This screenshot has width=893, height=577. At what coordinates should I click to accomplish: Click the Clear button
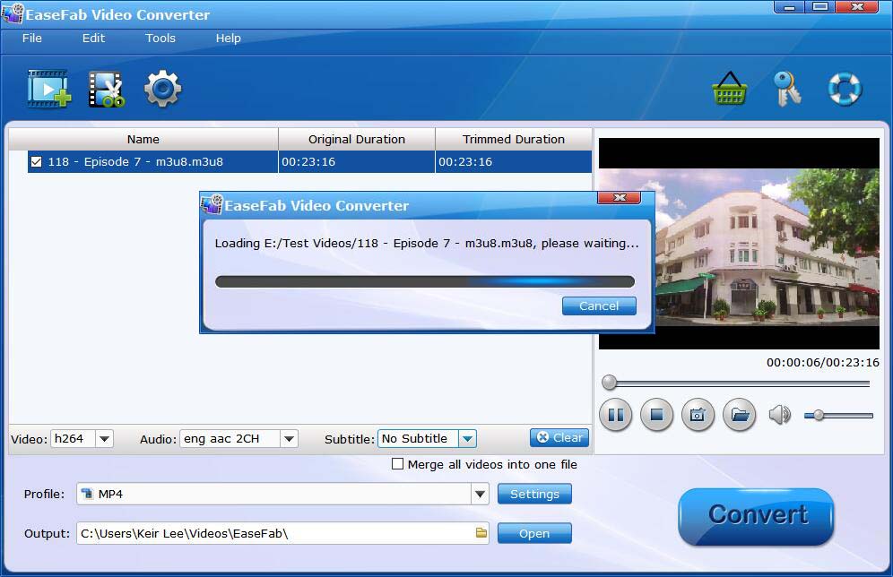point(559,437)
